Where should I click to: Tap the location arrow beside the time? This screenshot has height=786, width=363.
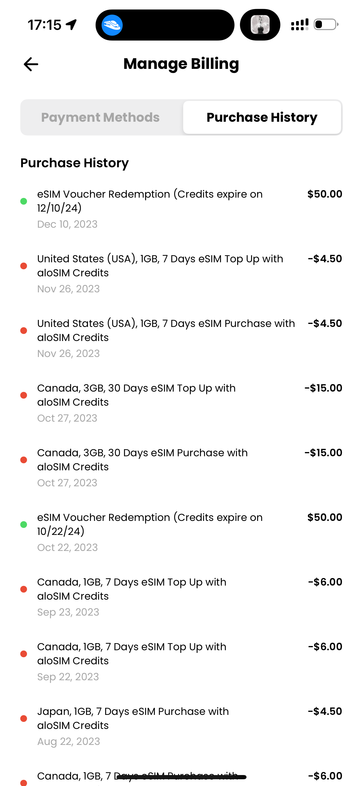[x=71, y=25]
